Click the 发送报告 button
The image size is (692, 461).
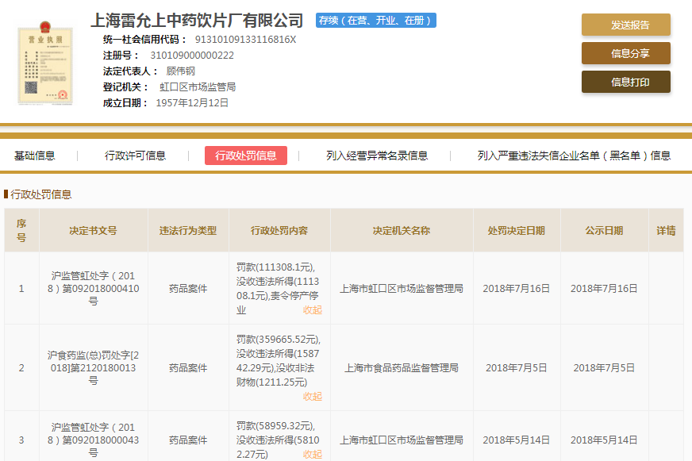(x=626, y=25)
